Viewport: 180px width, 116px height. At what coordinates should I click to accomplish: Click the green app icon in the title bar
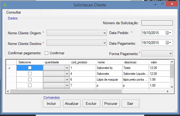click(5, 5)
